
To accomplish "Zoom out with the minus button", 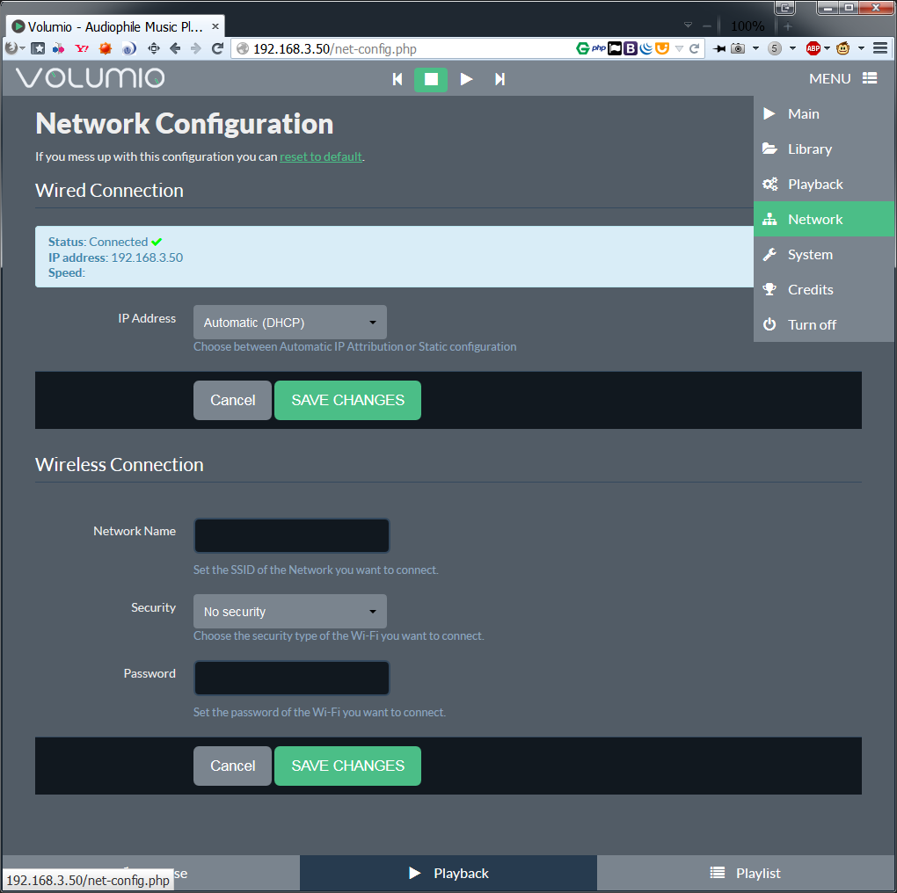I will point(707,25).
